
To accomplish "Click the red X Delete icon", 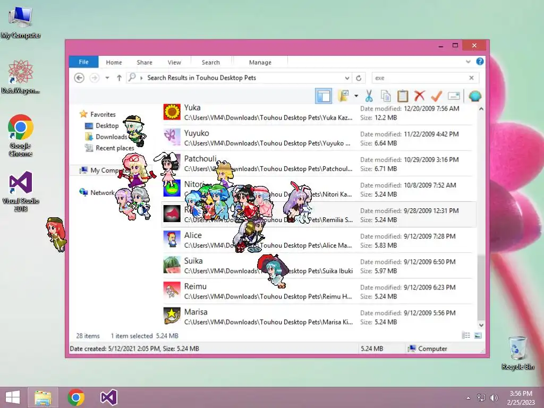I will point(420,96).
